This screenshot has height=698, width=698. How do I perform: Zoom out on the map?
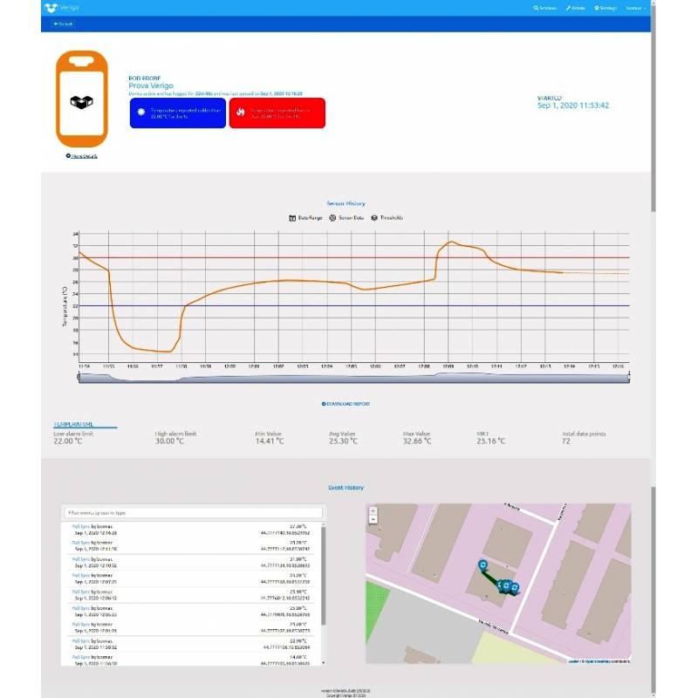coord(373,519)
